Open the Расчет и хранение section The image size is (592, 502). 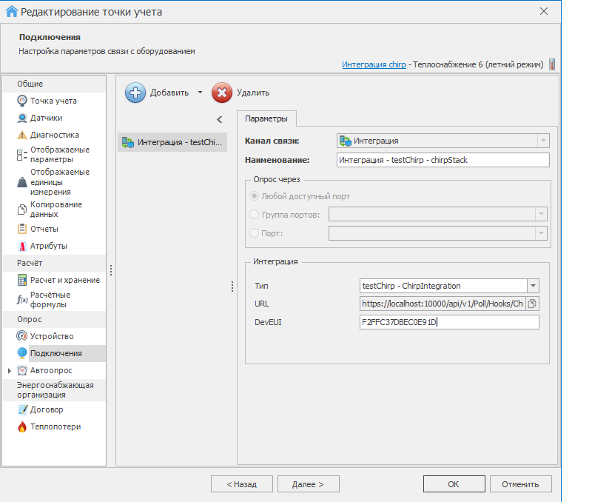point(64,280)
